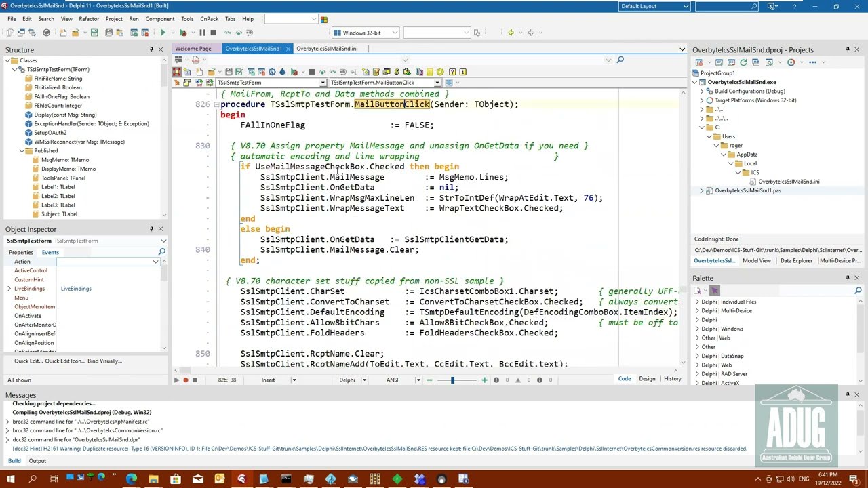
Task: Expand Target Platforms node
Action: pyautogui.click(x=702, y=100)
